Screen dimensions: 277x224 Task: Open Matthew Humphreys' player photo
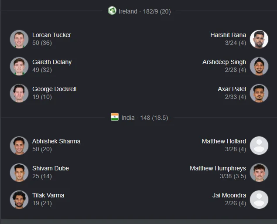259,173
